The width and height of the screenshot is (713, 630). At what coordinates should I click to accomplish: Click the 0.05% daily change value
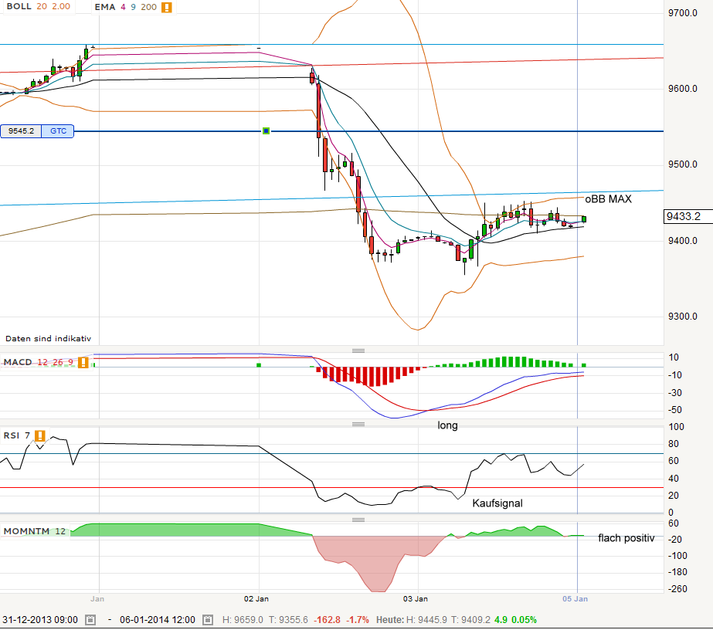(x=524, y=619)
